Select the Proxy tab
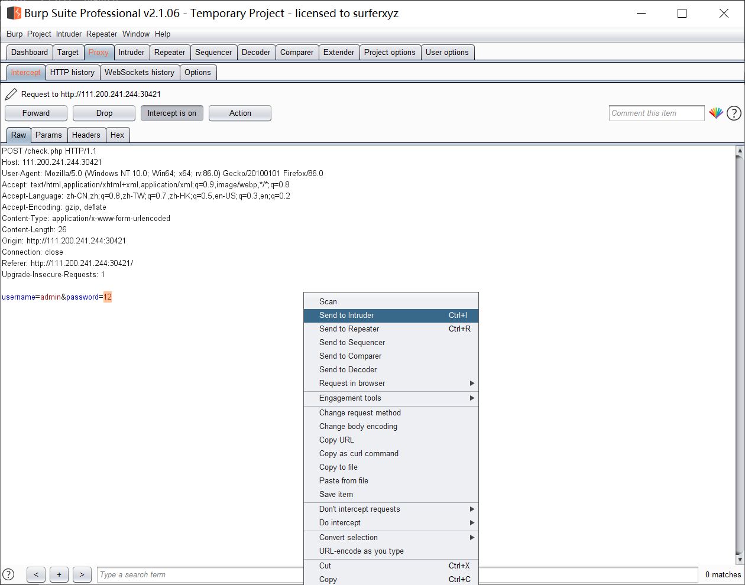 pyautogui.click(x=99, y=52)
